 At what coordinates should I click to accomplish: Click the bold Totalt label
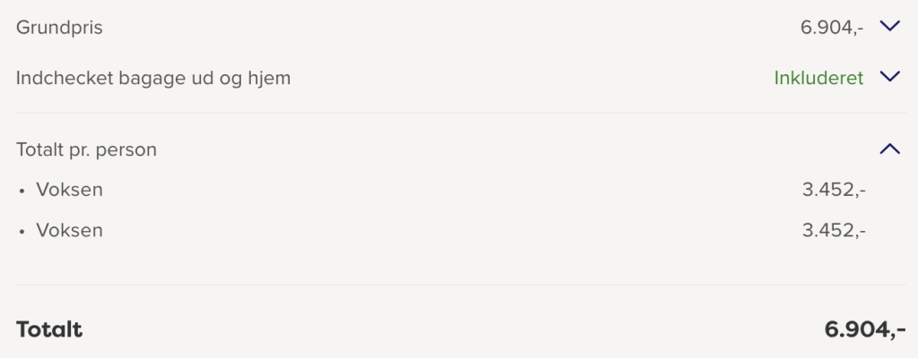point(49,330)
